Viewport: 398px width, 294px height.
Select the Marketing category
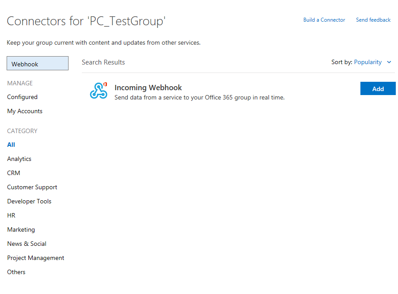pyautogui.click(x=21, y=229)
